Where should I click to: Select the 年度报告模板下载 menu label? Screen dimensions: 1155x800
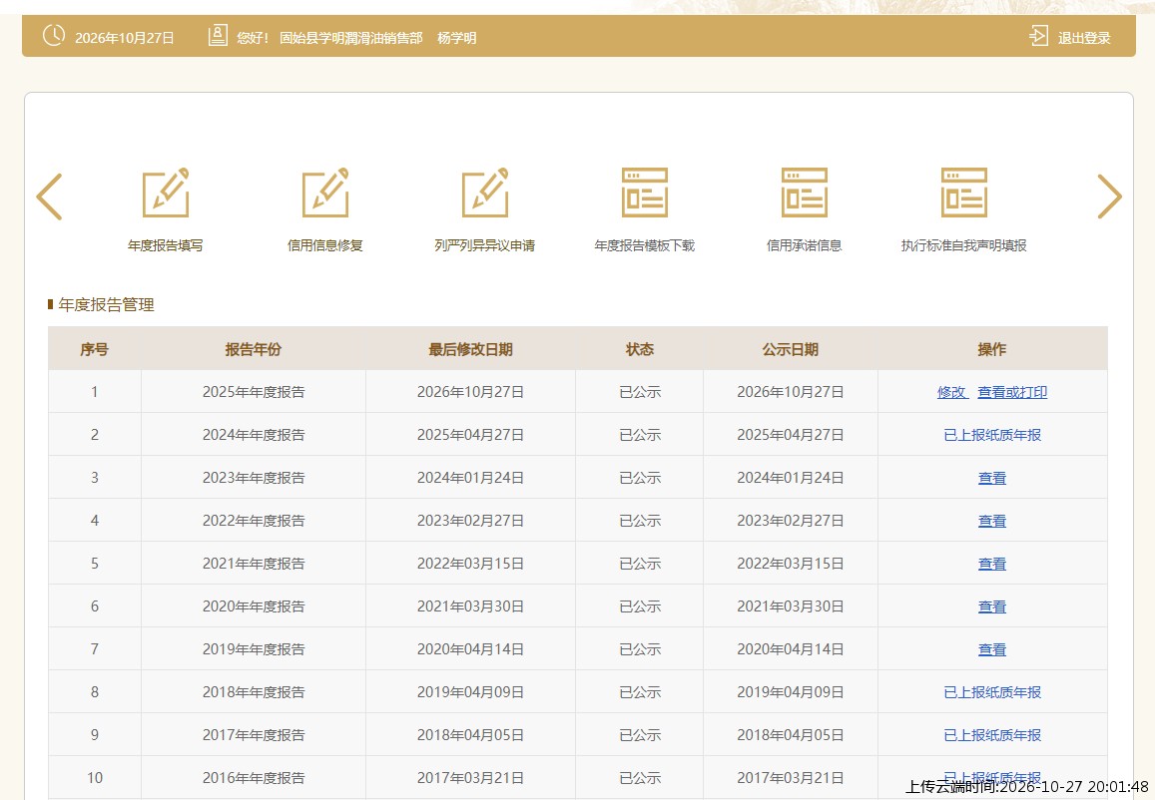[645, 245]
